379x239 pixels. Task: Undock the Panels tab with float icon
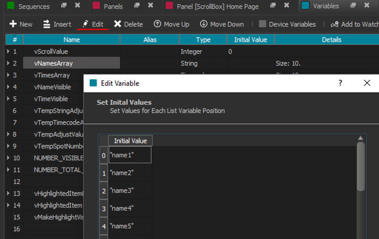[137, 5]
